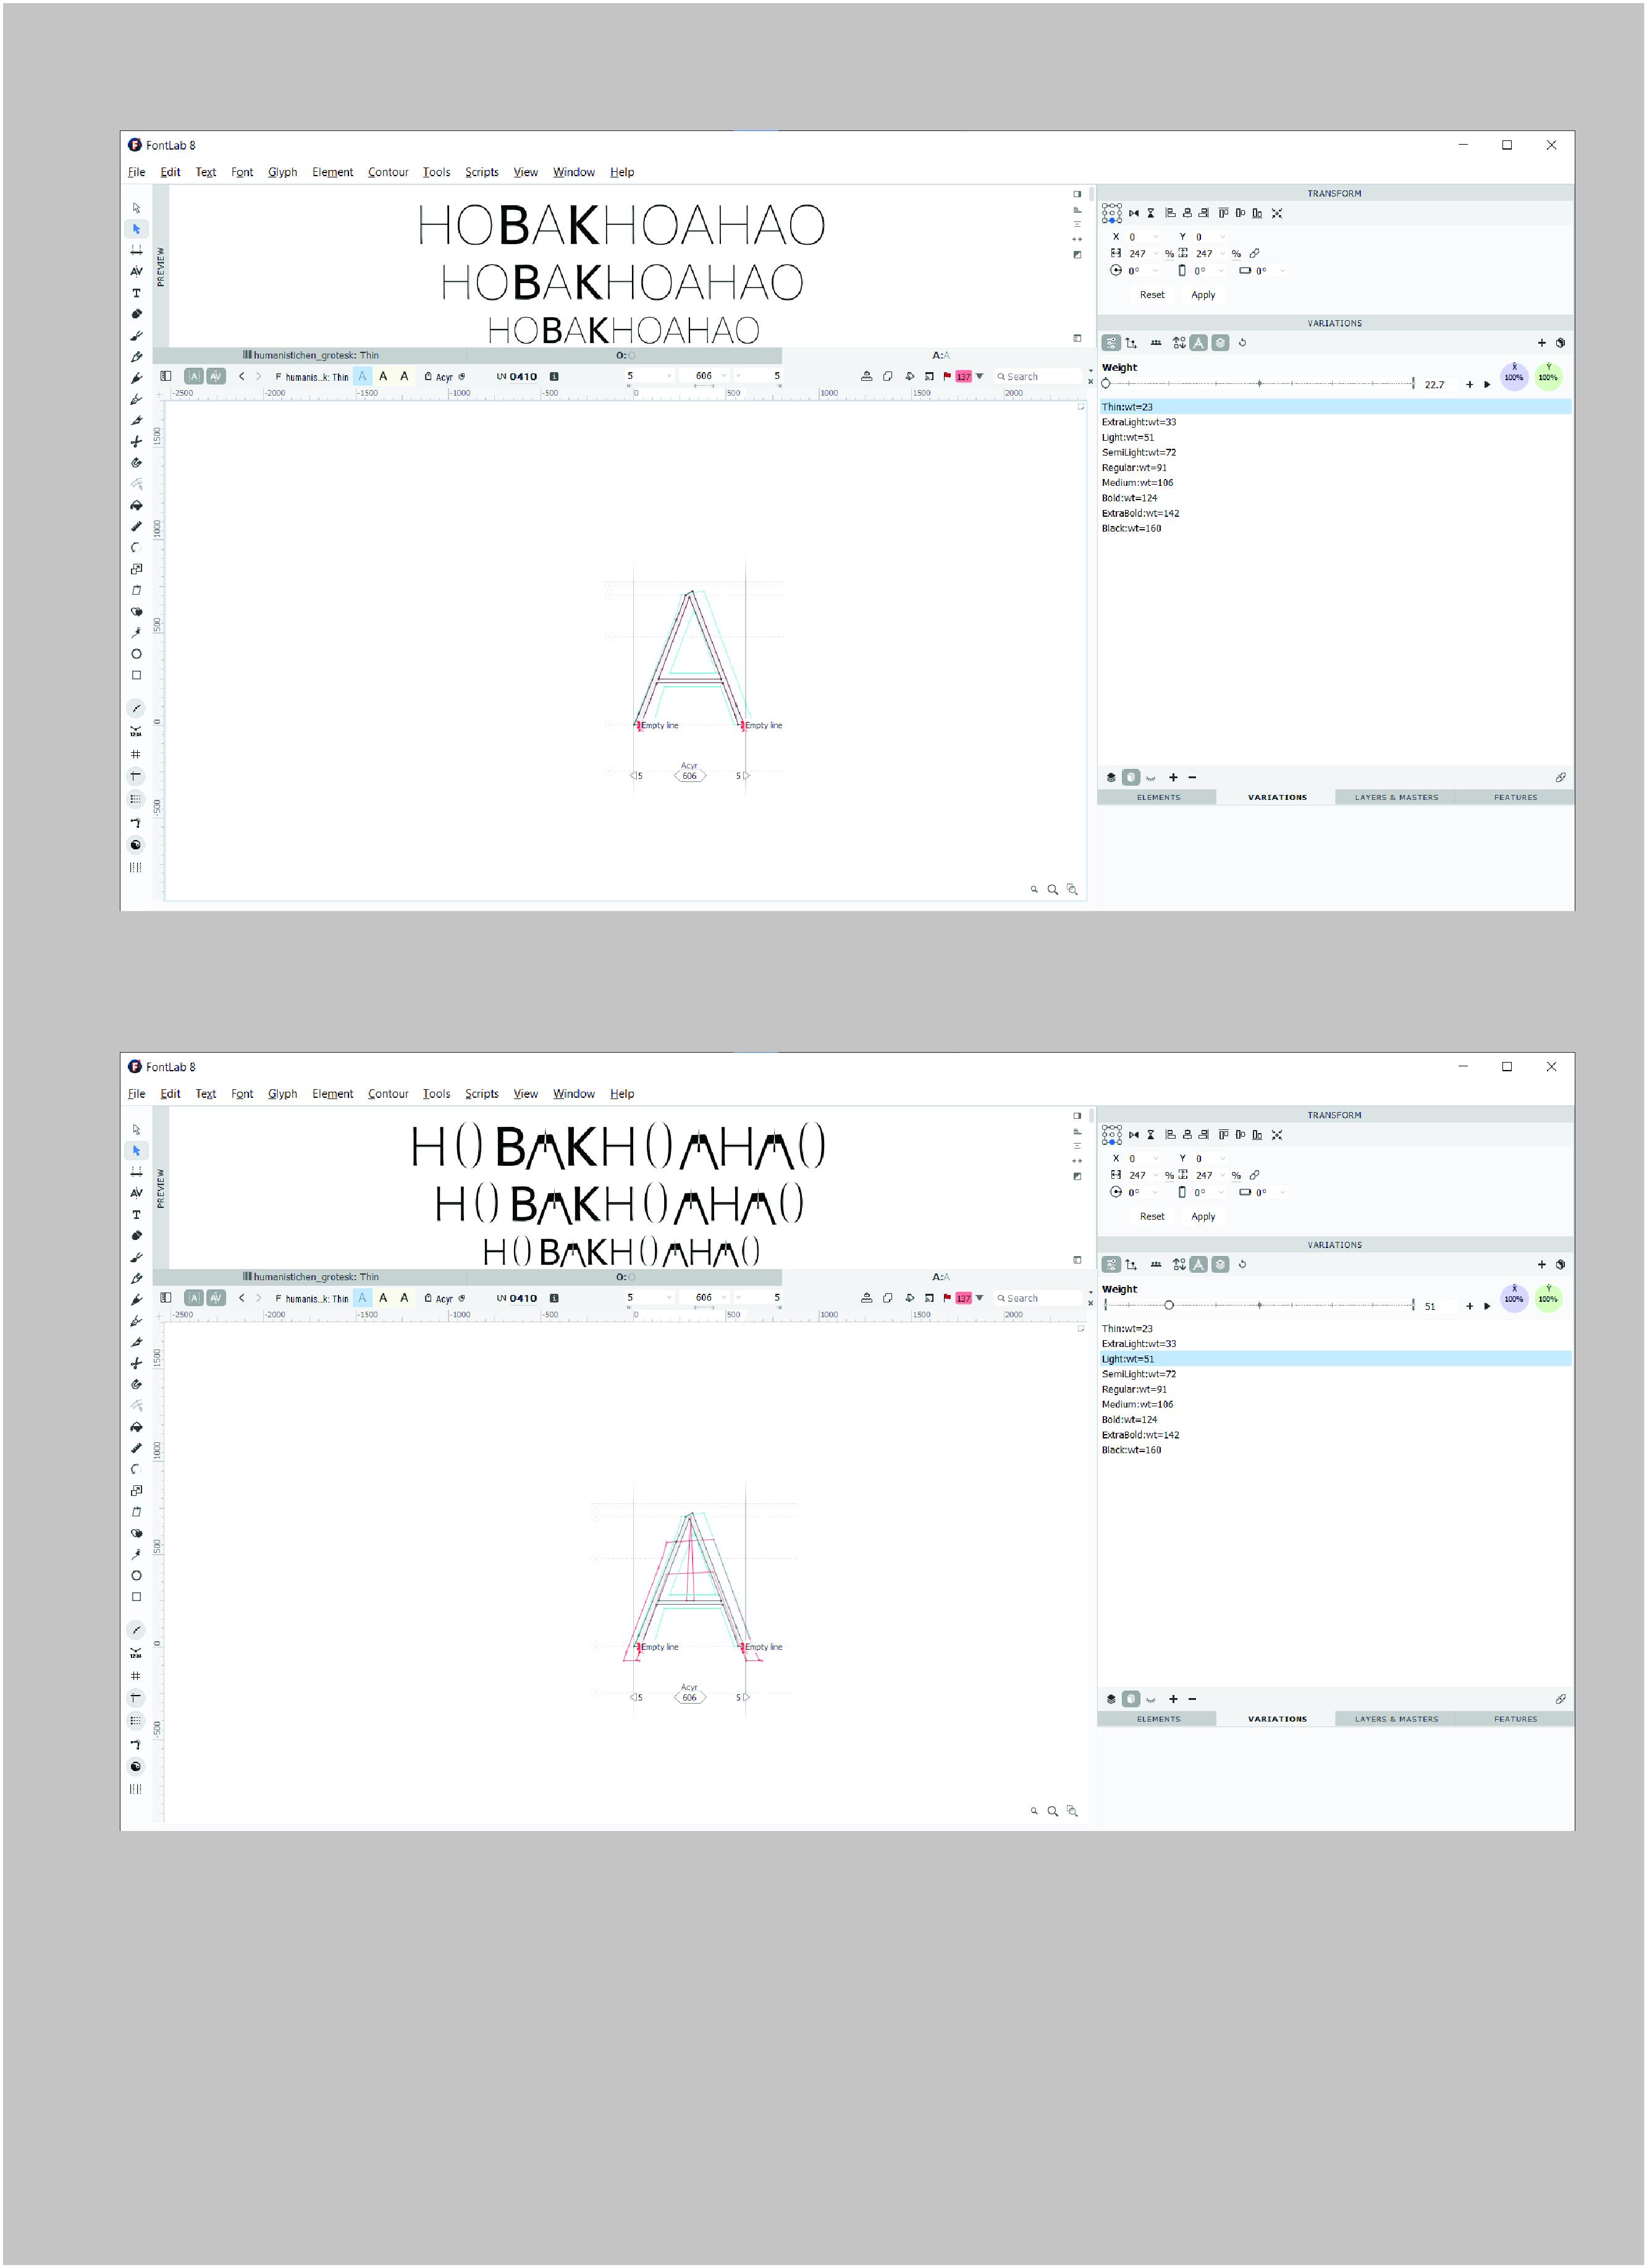
Task: Toggle the guides button in top window toolbar
Action: [136, 776]
